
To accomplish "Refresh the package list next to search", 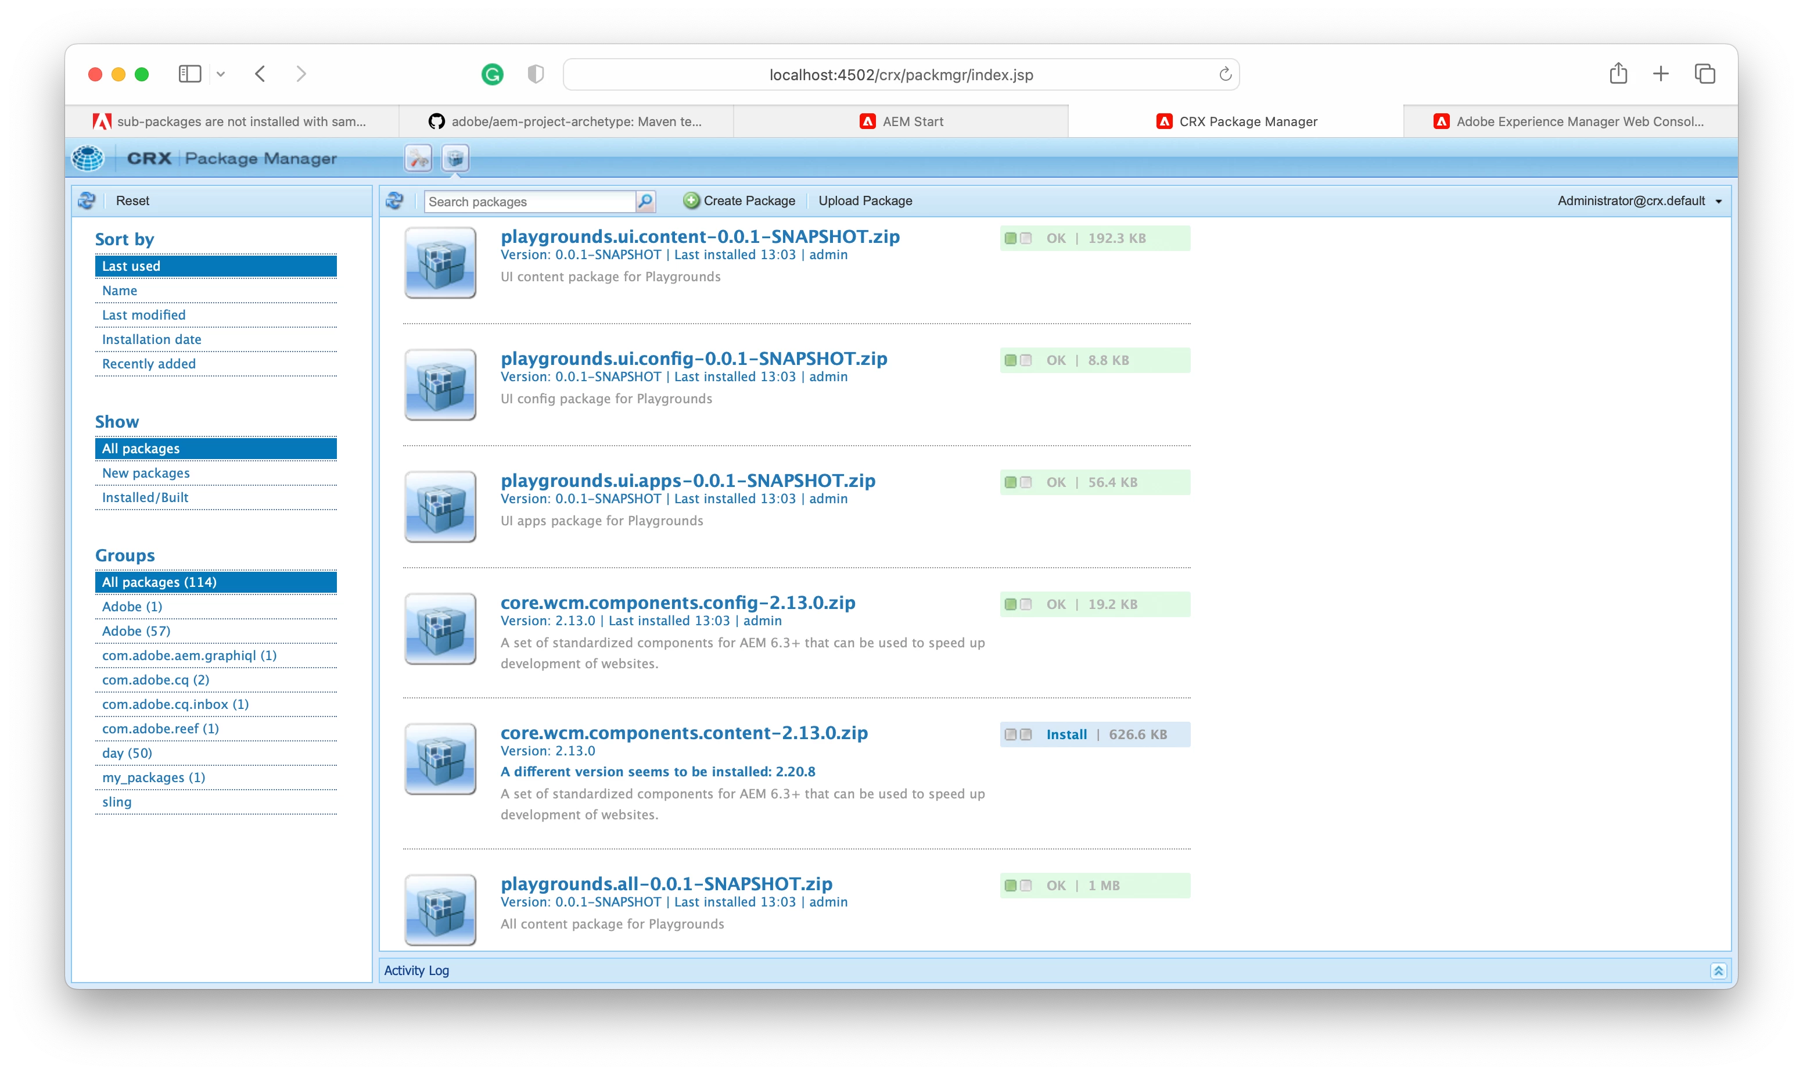I will point(394,200).
